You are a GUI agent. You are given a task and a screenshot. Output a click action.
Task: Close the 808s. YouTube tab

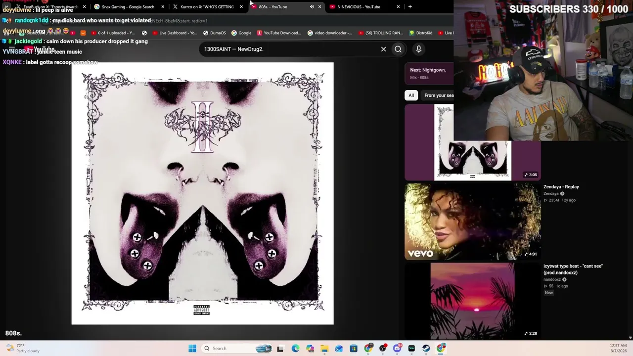pos(319,7)
